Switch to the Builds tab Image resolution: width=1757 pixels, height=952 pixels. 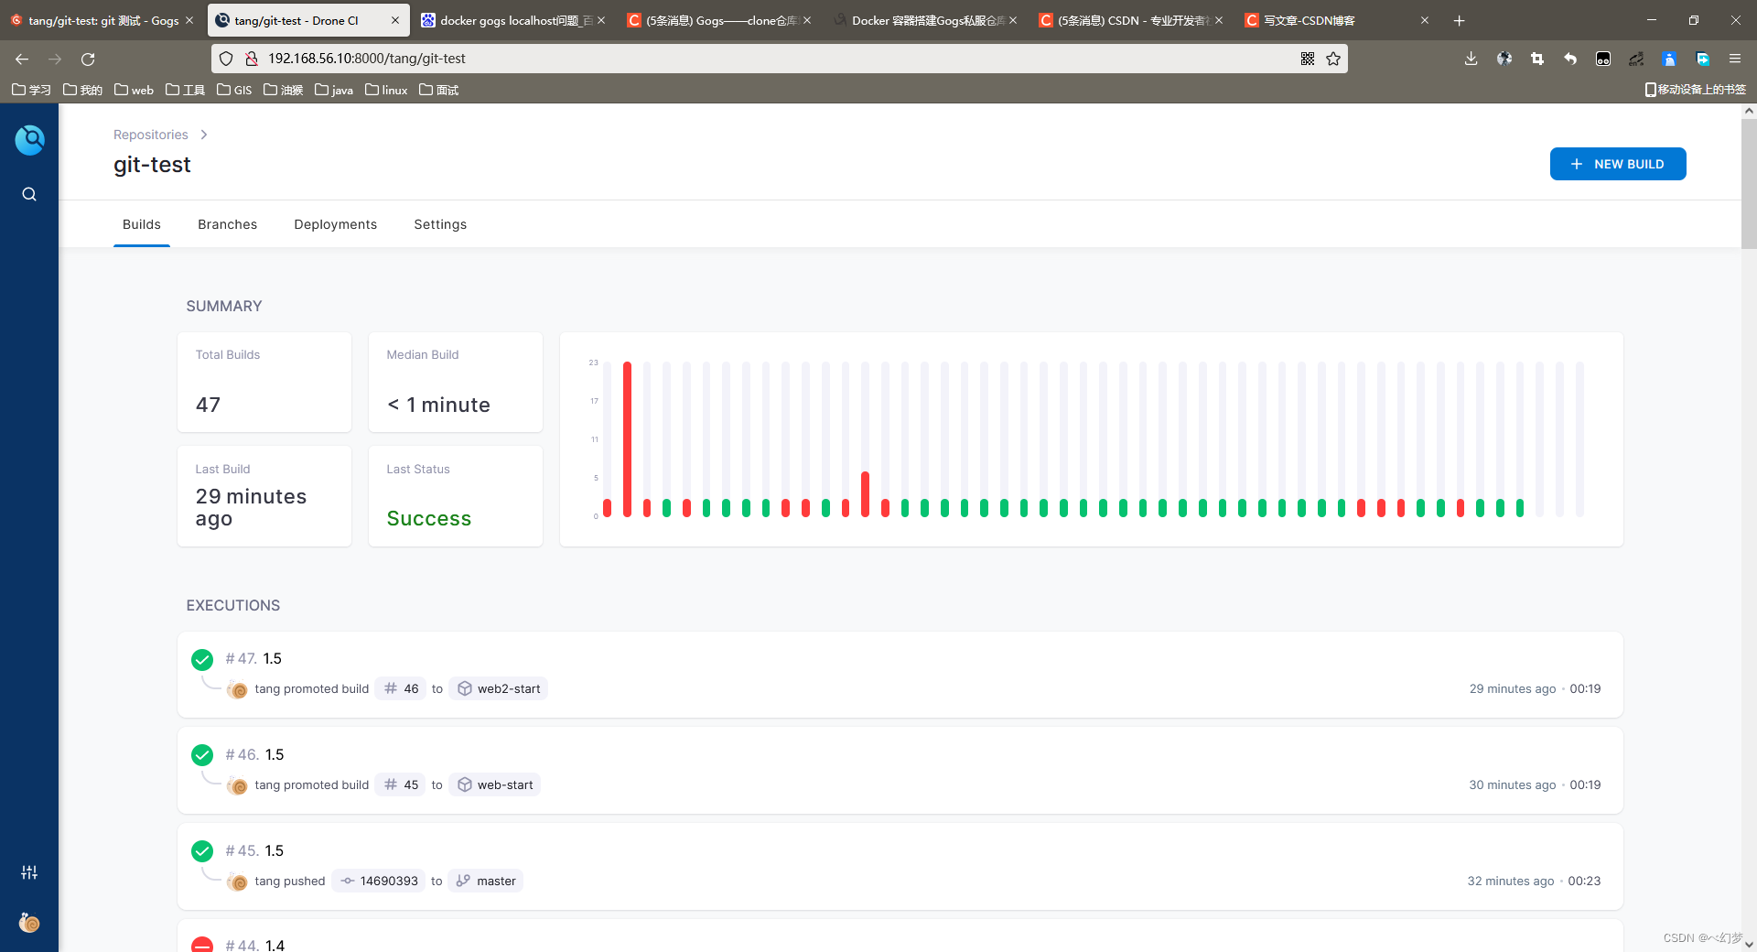142,224
